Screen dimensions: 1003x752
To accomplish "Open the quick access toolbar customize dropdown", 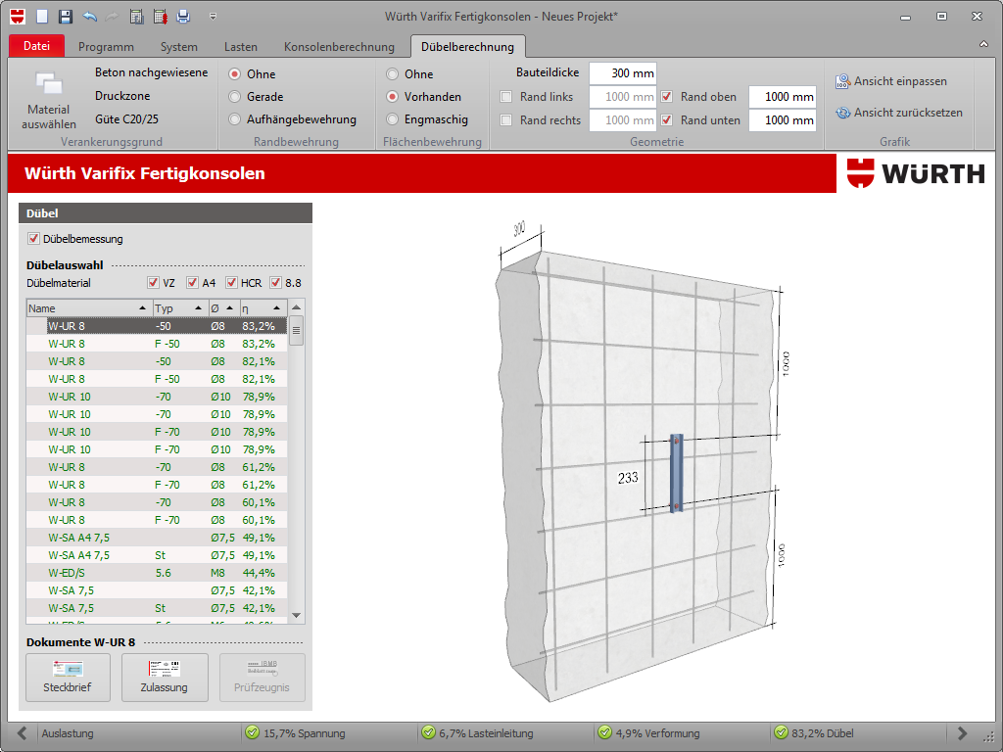I will point(213,16).
